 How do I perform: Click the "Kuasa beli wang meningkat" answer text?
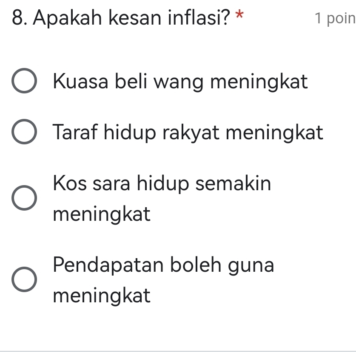coord(180,82)
